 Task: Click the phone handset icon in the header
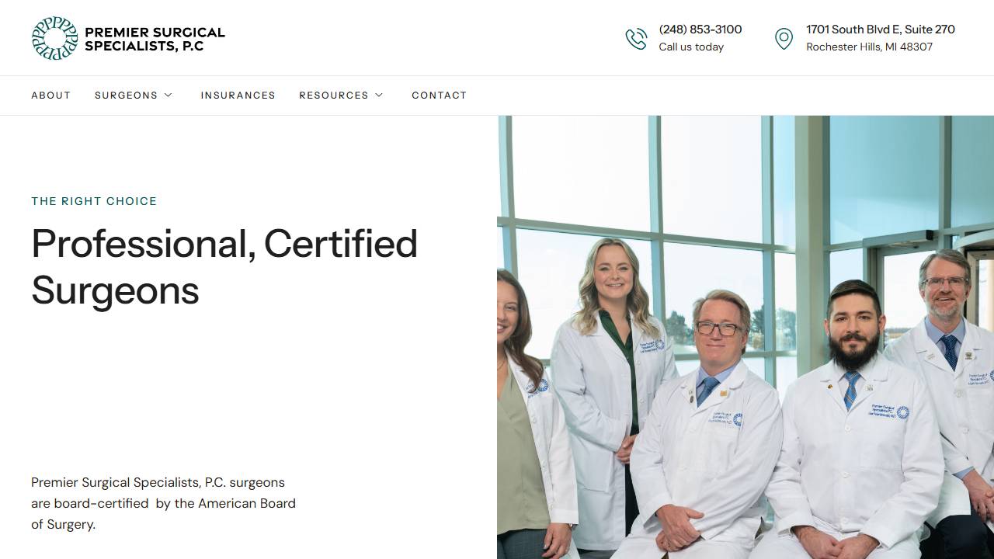point(636,38)
